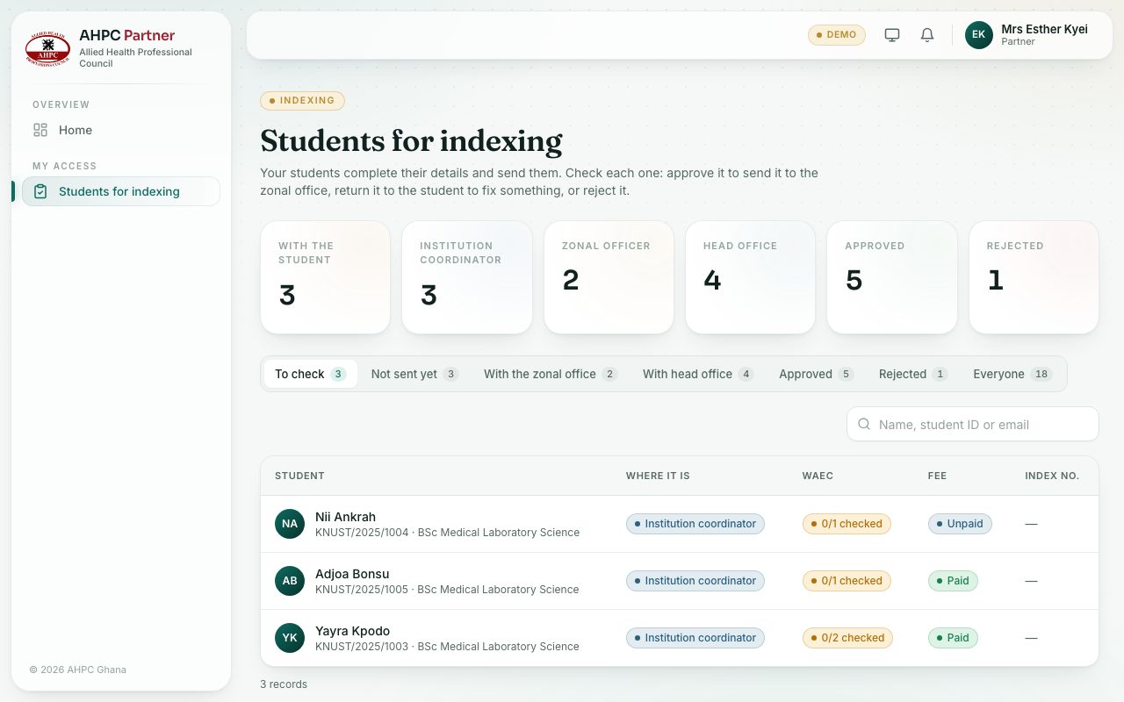Screen dimensions: 1124x702
Task: Click the INDEXING badge above the title
Action: click(x=302, y=101)
